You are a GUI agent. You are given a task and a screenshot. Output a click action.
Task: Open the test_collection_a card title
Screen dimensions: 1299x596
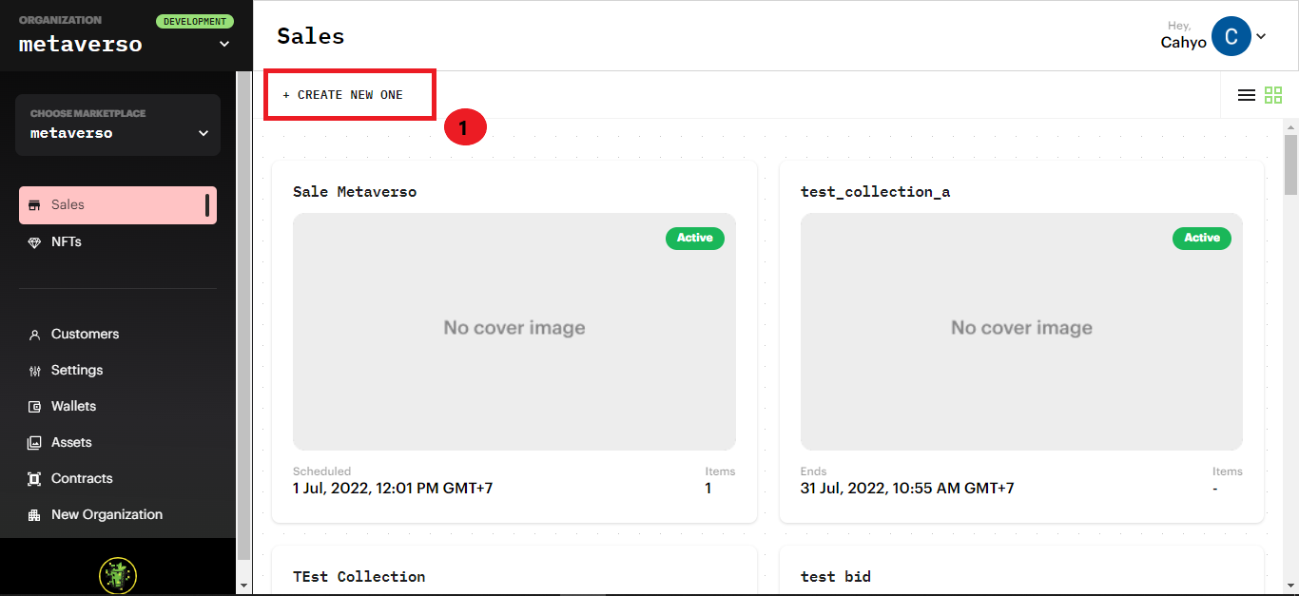click(875, 192)
